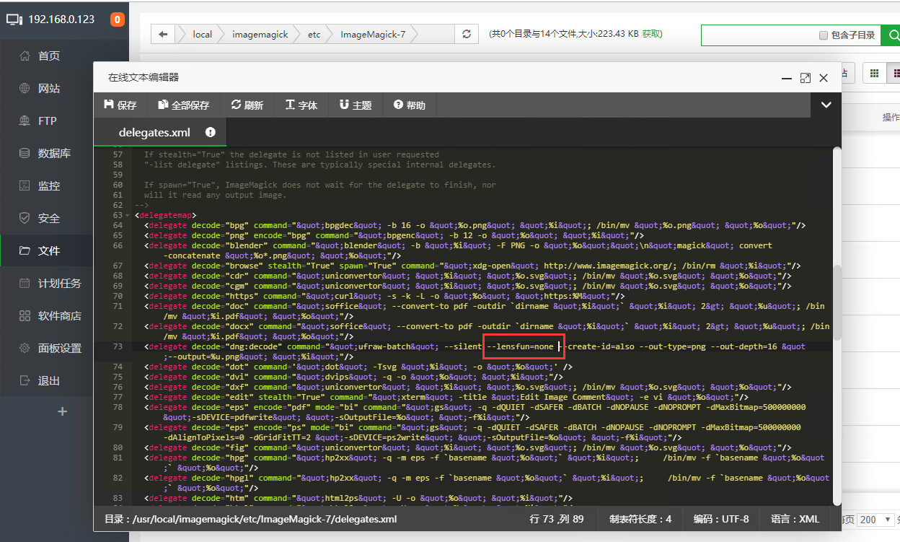Click 全部保存 save all in editor
Screen dimensions: 900x542
[184, 105]
